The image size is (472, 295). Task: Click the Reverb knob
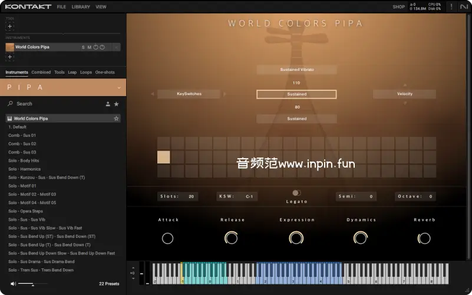(424, 238)
